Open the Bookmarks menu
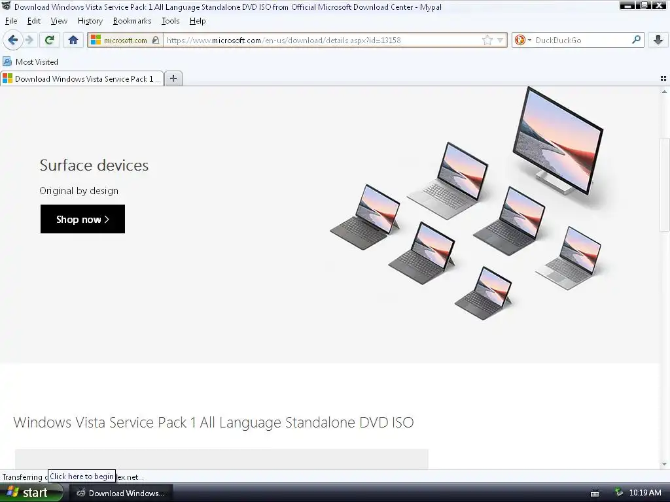The width and height of the screenshot is (670, 502). tap(132, 21)
